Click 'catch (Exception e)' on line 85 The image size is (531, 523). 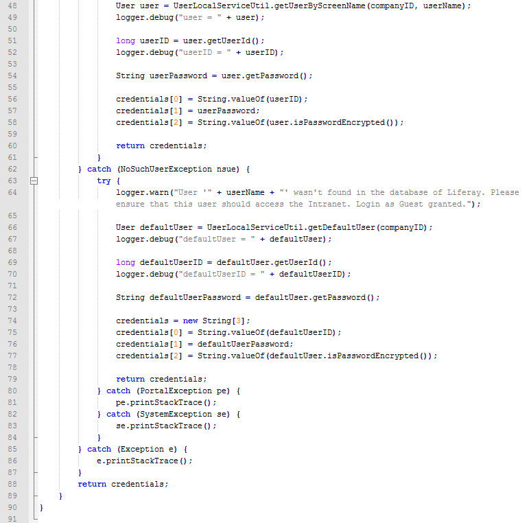[132, 449]
